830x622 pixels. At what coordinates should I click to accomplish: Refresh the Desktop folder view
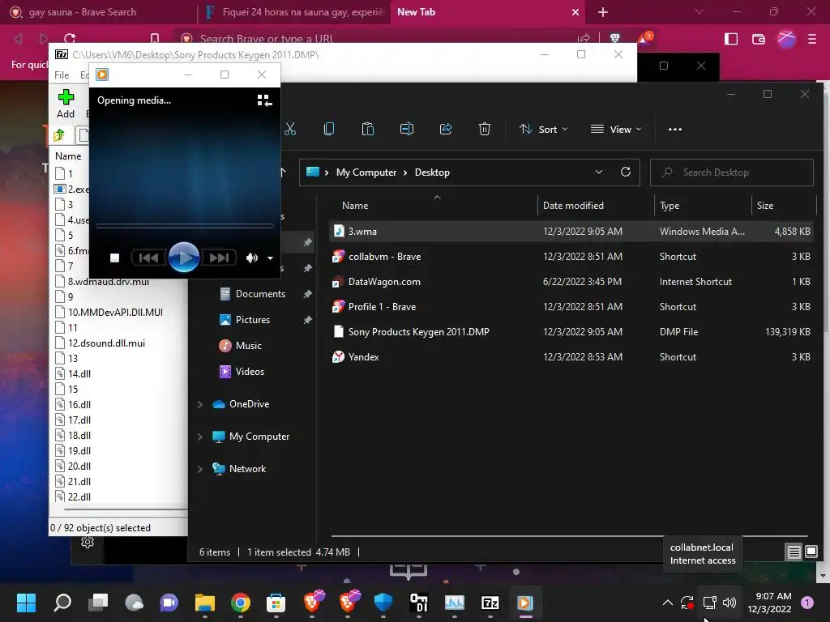(x=626, y=172)
